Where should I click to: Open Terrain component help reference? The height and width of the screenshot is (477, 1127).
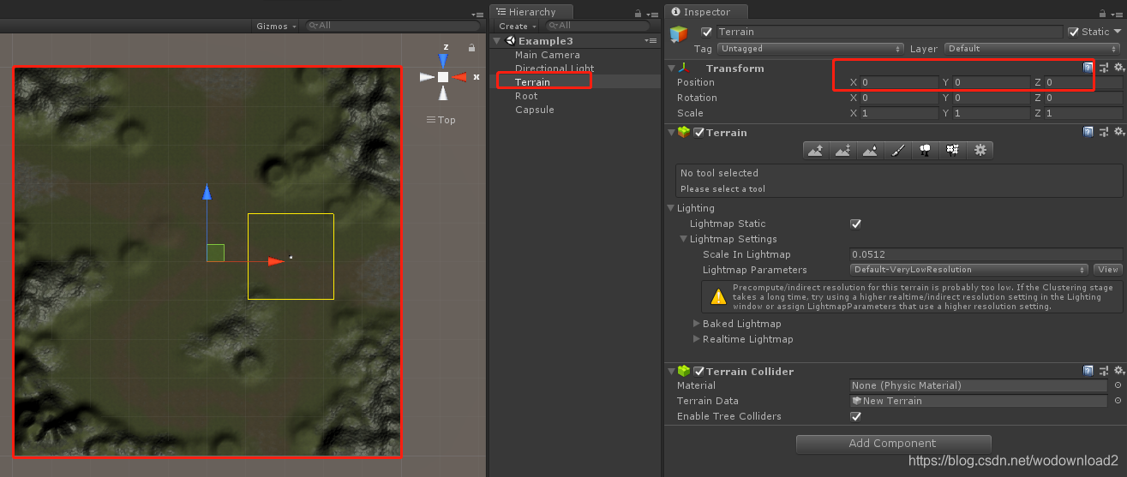[1088, 132]
